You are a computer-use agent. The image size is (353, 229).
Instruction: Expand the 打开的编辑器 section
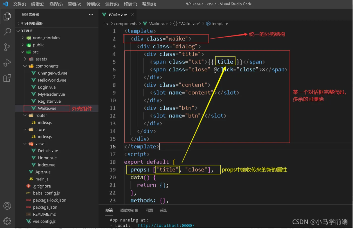pyautogui.click(x=18, y=23)
